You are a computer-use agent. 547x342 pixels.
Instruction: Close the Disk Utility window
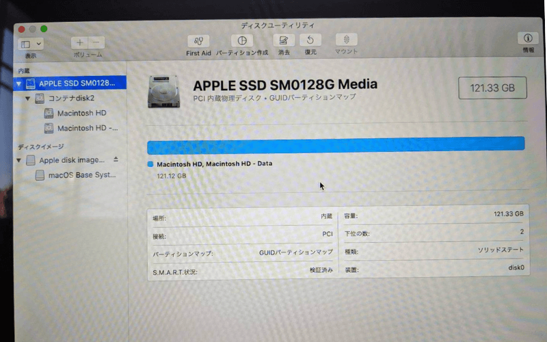(22, 29)
